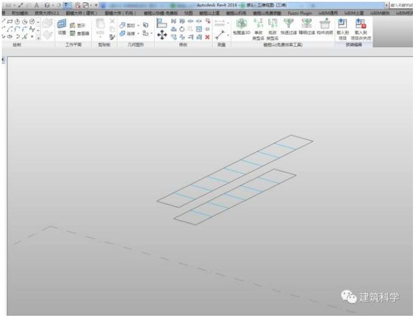Click Close Hidden Windows in quick access toolbar

pyautogui.click(x=78, y=5)
